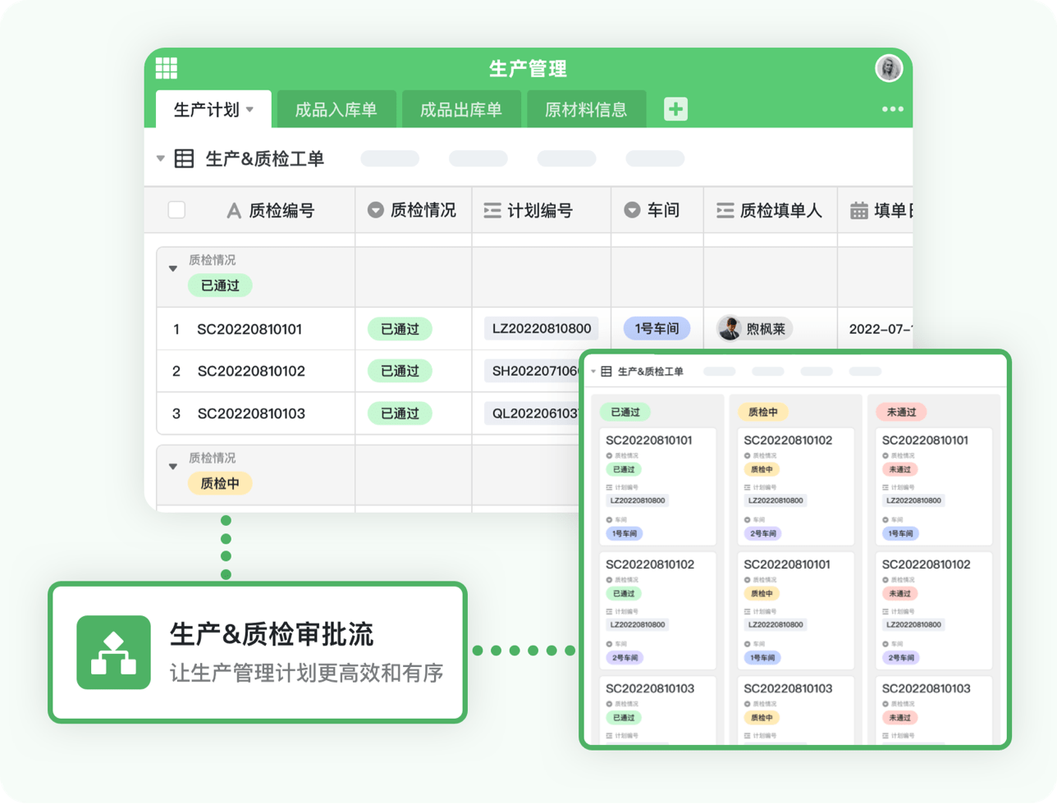The height and width of the screenshot is (804, 1057).
Task: Switch to the 原材料信息 tab
Action: pos(586,110)
